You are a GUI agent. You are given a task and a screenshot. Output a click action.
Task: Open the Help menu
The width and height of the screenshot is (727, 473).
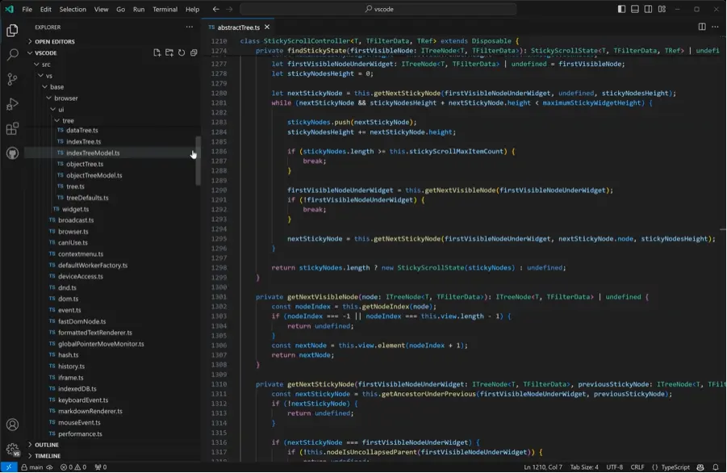tap(192, 9)
